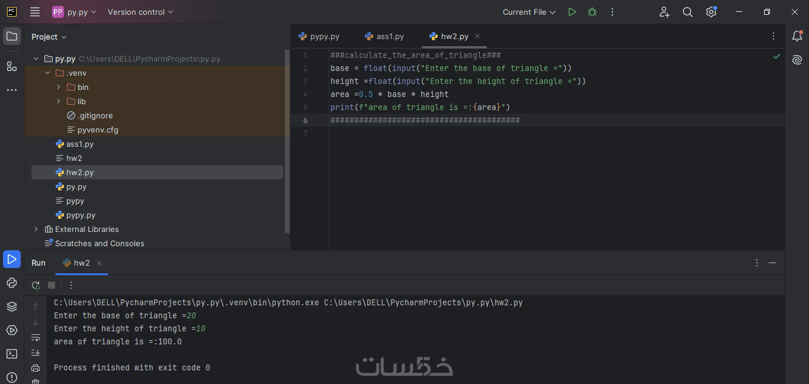809x384 pixels.
Task: Open the Current File run configuration dropdown
Action: pyautogui.click(x=529, y=12)
